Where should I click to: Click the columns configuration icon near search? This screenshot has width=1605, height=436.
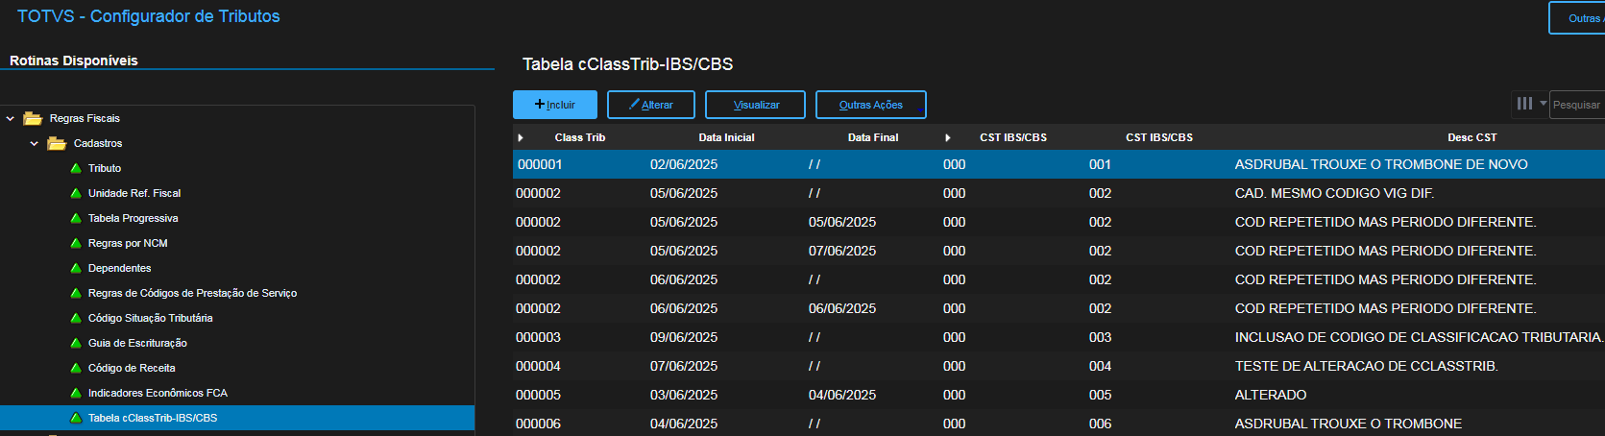click(x=1524, y=104)
